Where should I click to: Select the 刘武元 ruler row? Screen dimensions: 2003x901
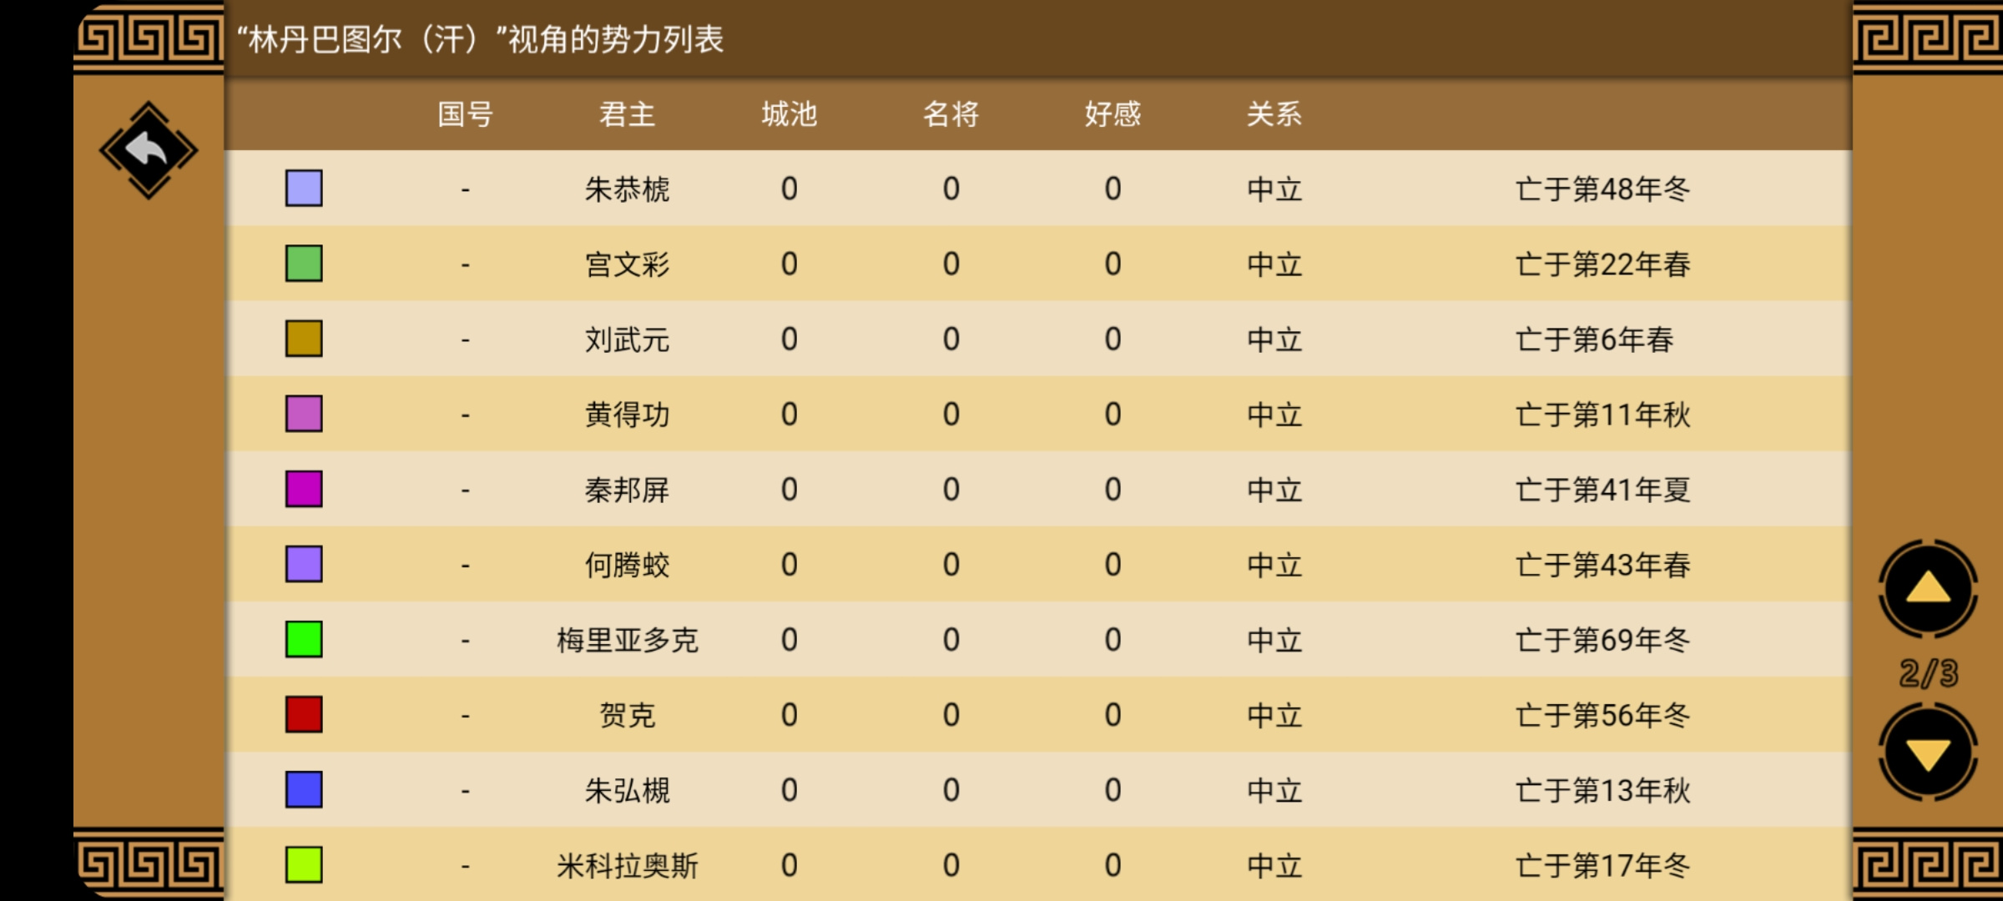(x=1038, y=339)
